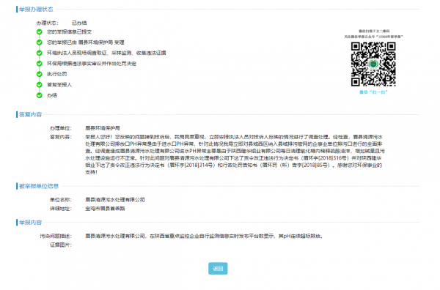This screenshot has width=440, height=290.
Task: Click 办理单位 value 眉县环境保护局
Action: (x=103, y=128)
